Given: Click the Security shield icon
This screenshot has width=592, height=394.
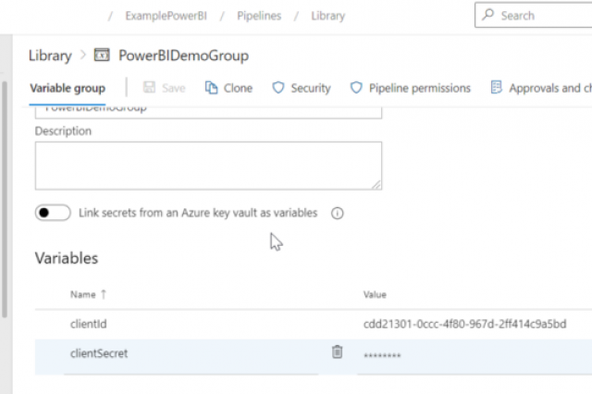Looking at the screenshot, I should pos(278,88).
